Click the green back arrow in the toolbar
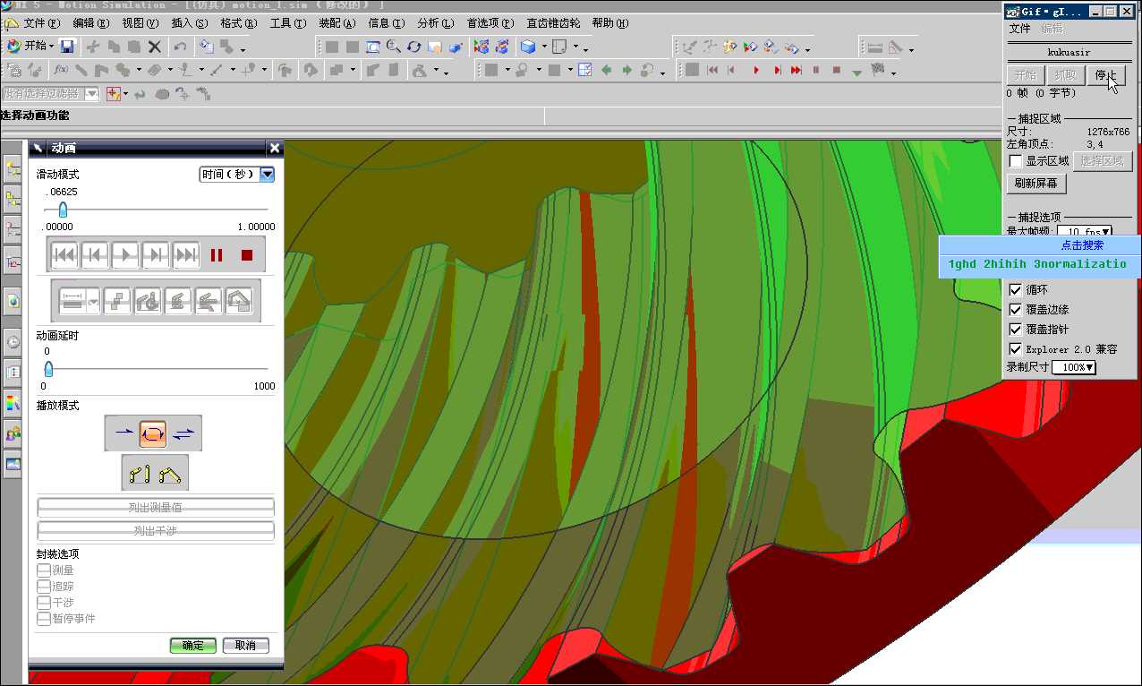Image resolution: width=1142 pixels, height=686 pixels. click(606, 70)
